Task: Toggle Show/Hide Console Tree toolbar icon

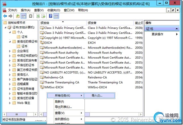Action: pyautogui.click(x=24, y=16)
